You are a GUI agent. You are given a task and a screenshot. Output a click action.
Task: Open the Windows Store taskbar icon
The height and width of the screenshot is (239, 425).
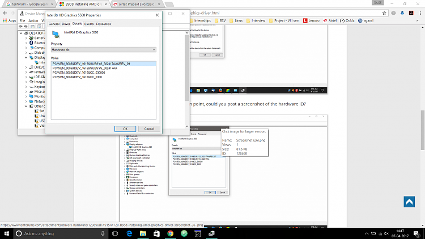tap(156, 233)
